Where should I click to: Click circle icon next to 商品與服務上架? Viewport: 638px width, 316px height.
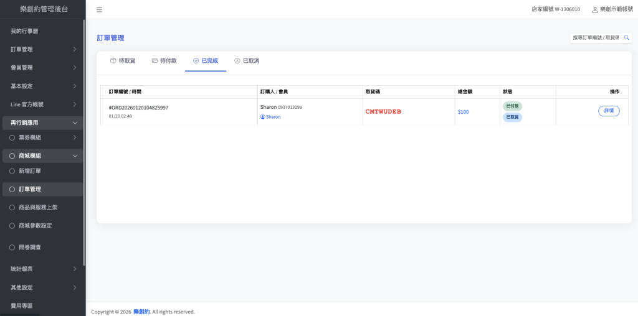12,207
